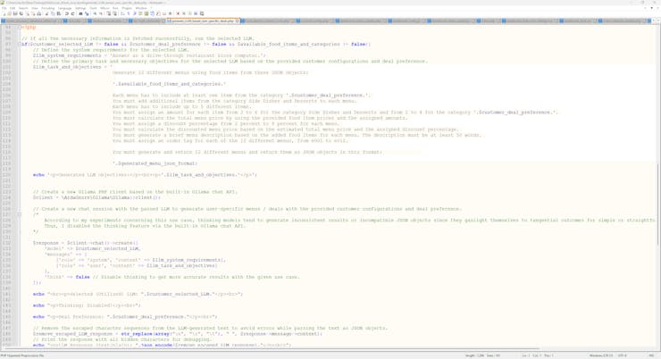Open the Encoding menu

tap(47, 8)
